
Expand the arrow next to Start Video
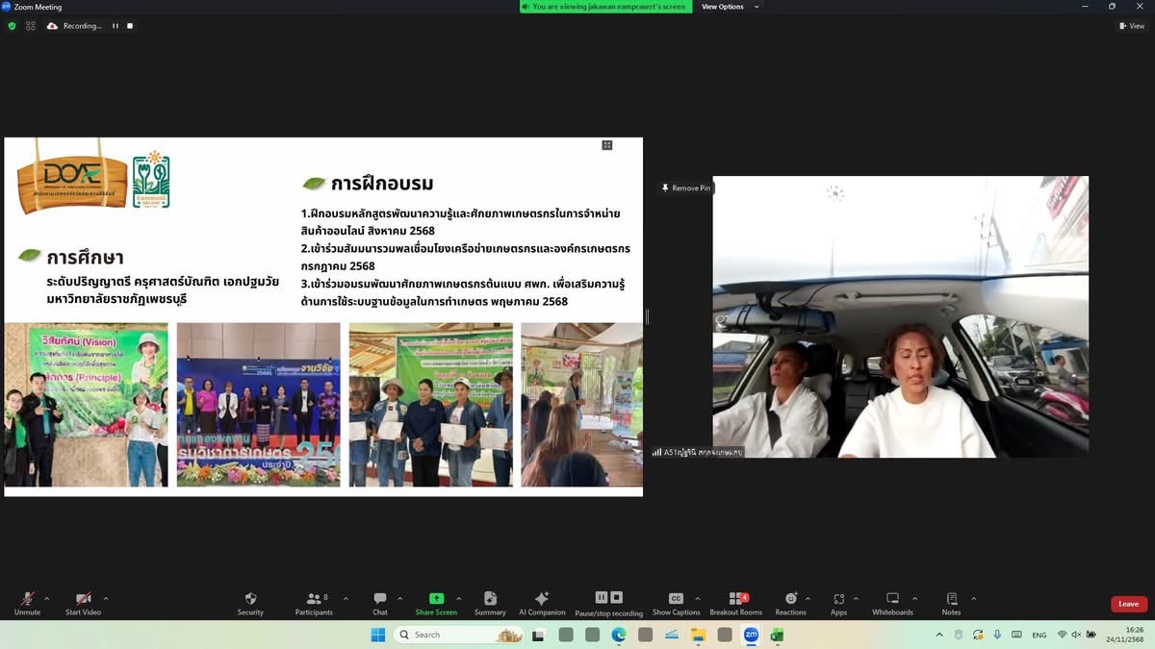106,598
